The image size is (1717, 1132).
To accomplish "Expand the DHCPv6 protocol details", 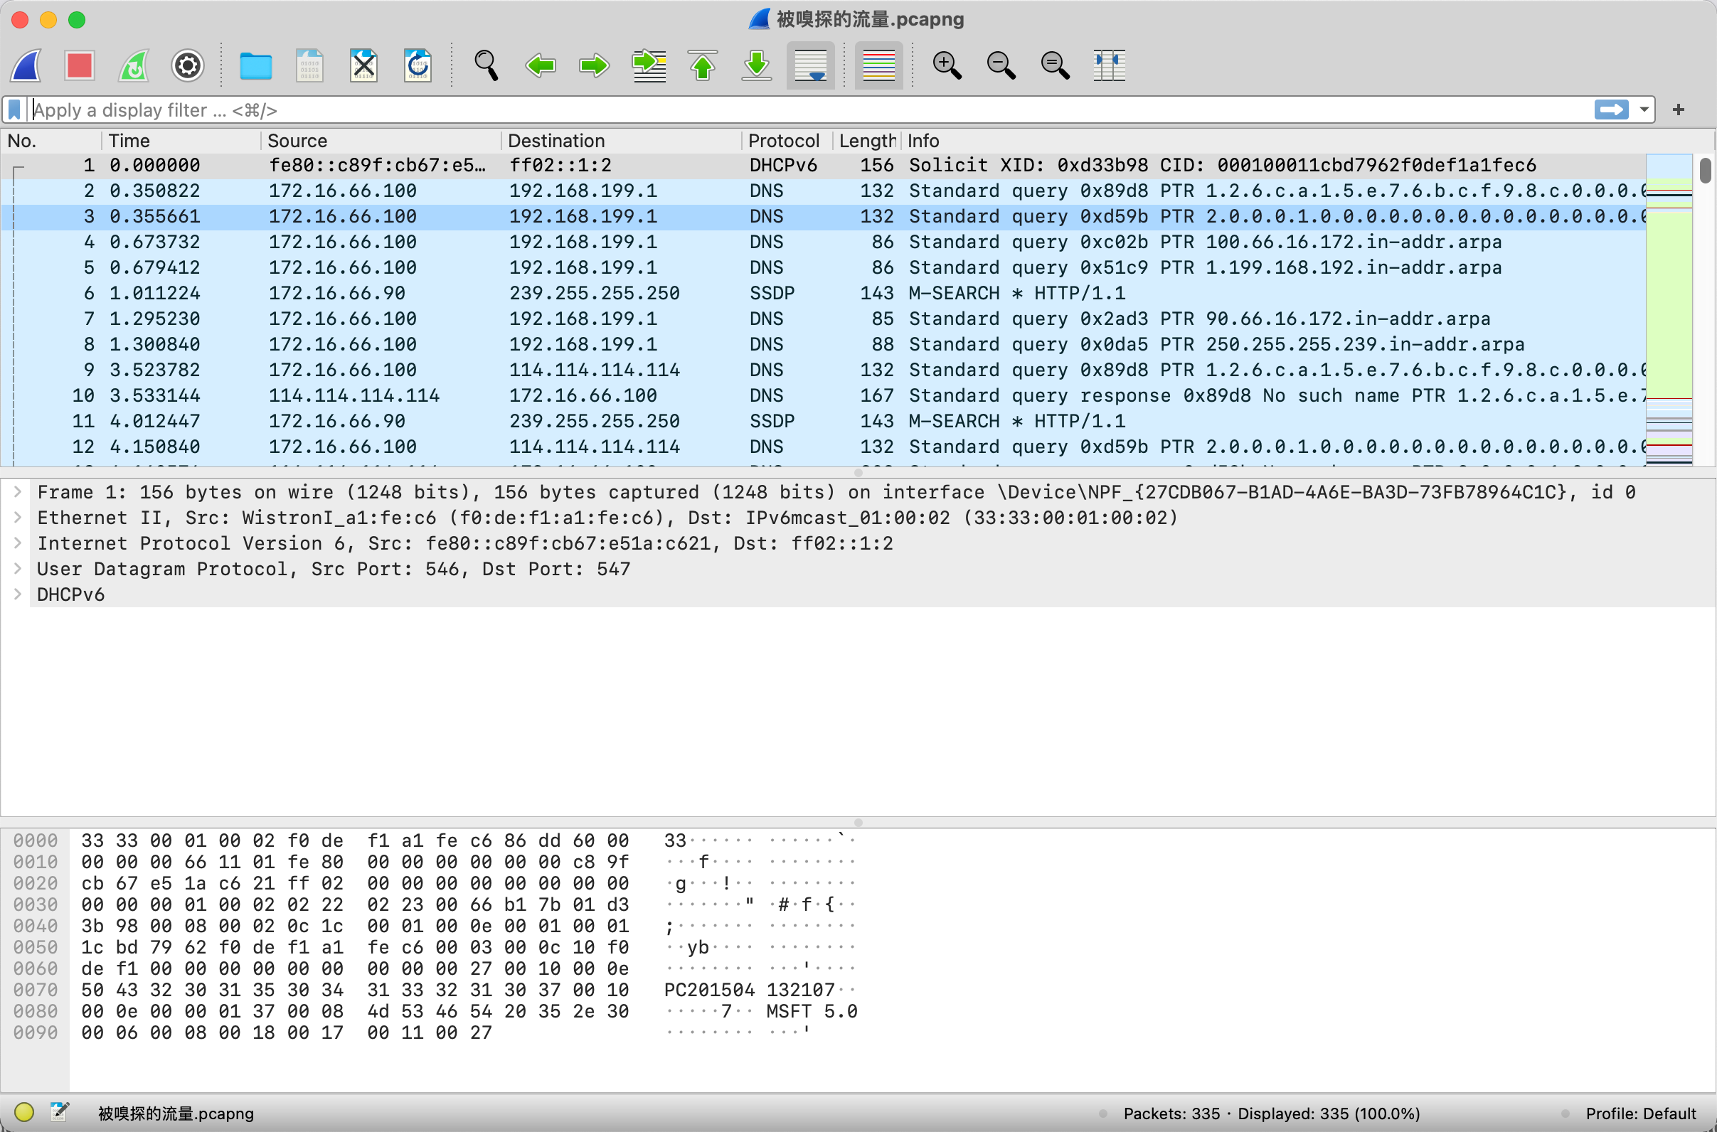I will coord(18,594).
